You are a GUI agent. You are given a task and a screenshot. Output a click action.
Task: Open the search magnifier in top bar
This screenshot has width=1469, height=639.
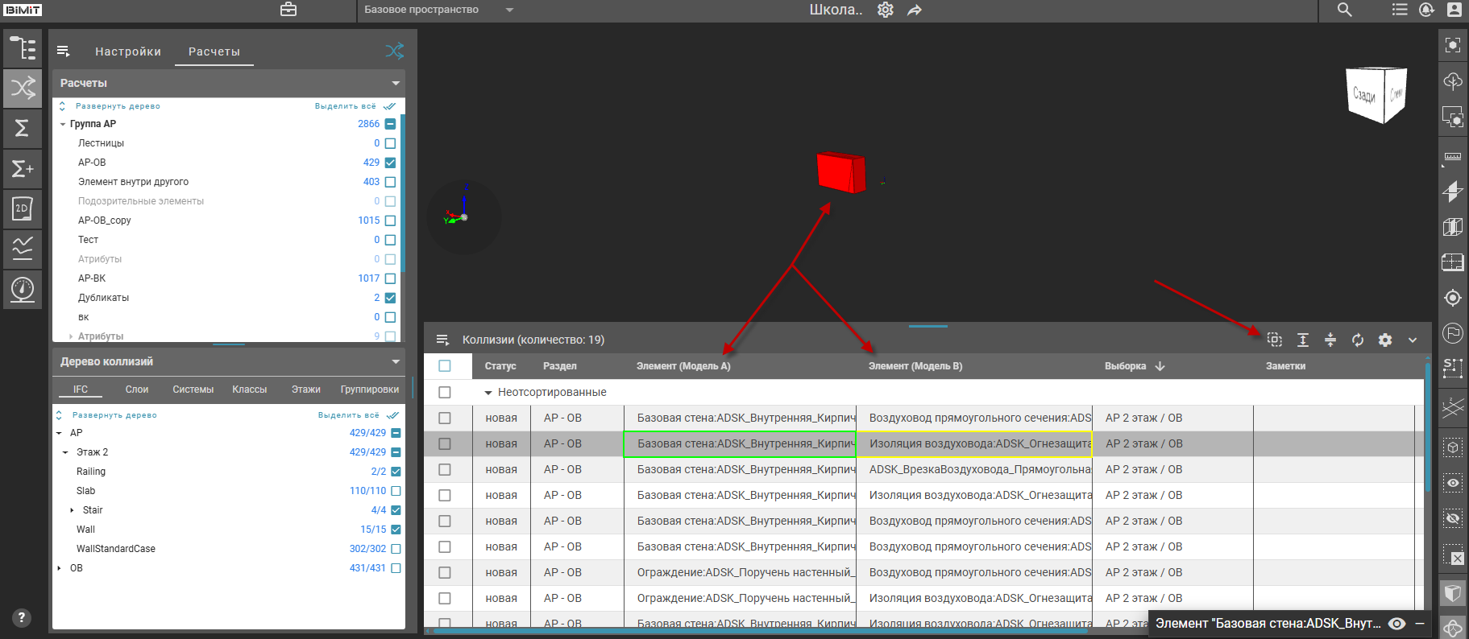click(1345, 10)
